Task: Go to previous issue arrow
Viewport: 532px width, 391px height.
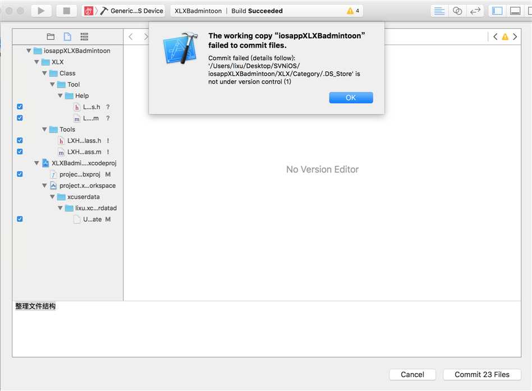Action: (x=495, y=37)
